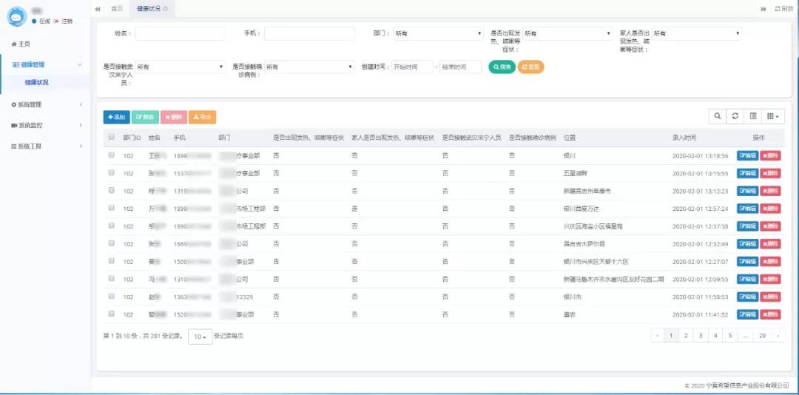Image resolution: width=799 pixels, height=395 pixels.
Task: Open the records-per-page dropdown
Action: point(200,336)
